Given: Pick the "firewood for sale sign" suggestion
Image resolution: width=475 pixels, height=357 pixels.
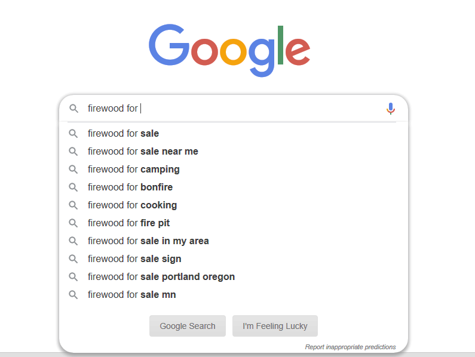Looking at the screenshot, I should (x=134, y=259).
